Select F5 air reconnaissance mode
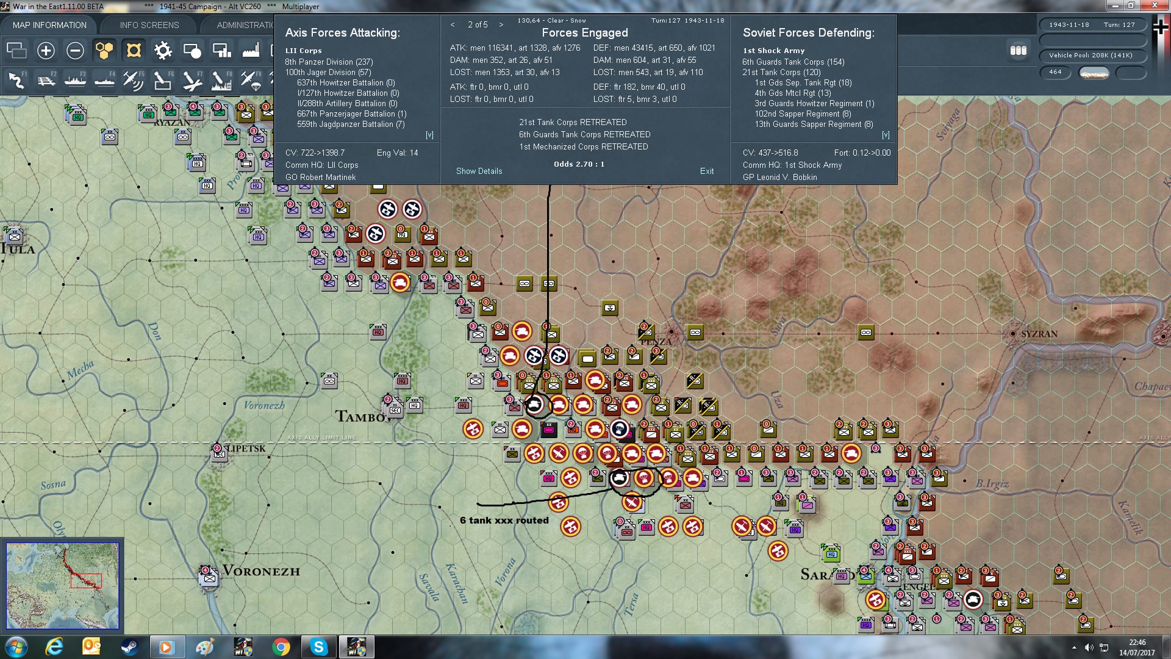1171x659 pixels. point(134,81)
